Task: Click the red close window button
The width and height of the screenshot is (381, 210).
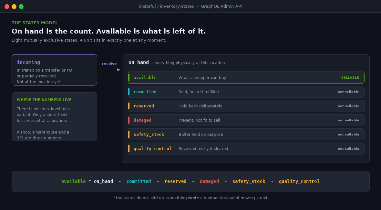Action: point(7,6)
